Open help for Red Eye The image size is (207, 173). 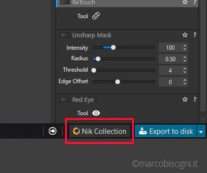pos(195,99)
